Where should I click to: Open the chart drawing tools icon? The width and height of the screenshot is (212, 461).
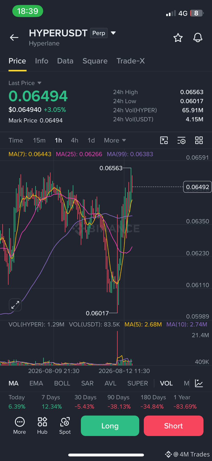click(164, 140)
